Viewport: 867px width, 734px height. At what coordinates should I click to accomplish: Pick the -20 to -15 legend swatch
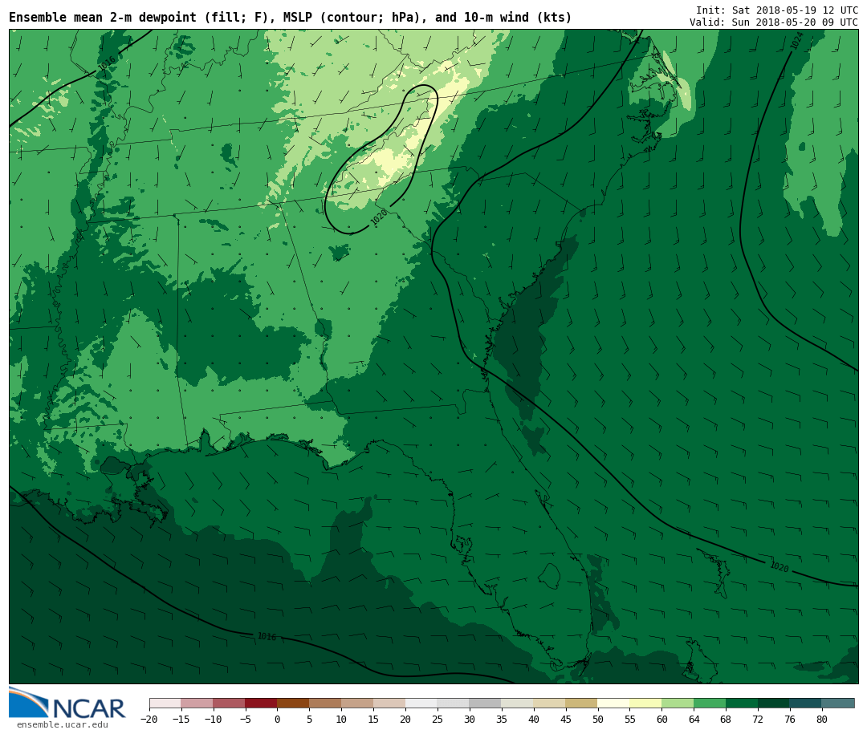[165, 704]
